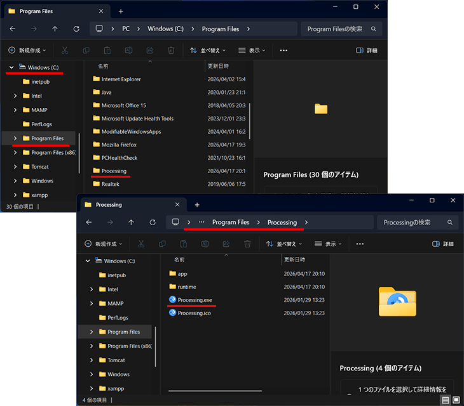Screen dimensions: 464x406
Task: Select the Processing tab title
Action: 109,205
